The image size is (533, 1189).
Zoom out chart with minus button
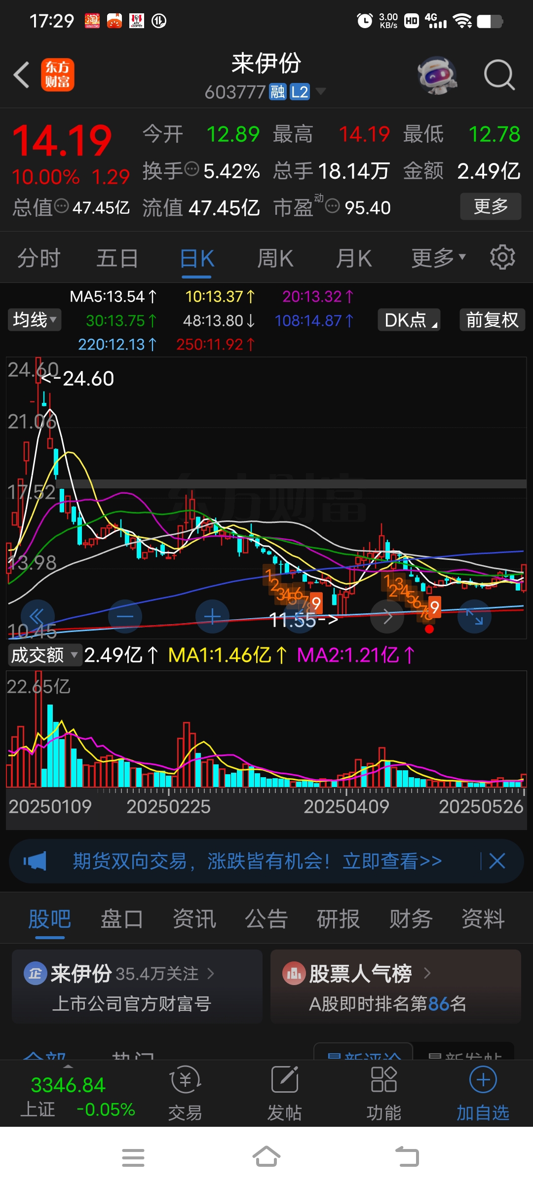125,616
